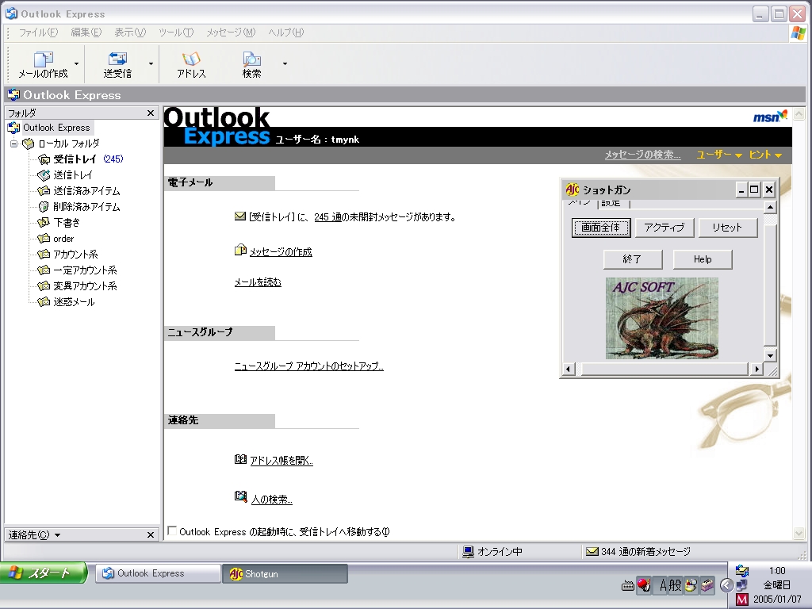Click the AJC SOFT dragon image

pos(662,319)
